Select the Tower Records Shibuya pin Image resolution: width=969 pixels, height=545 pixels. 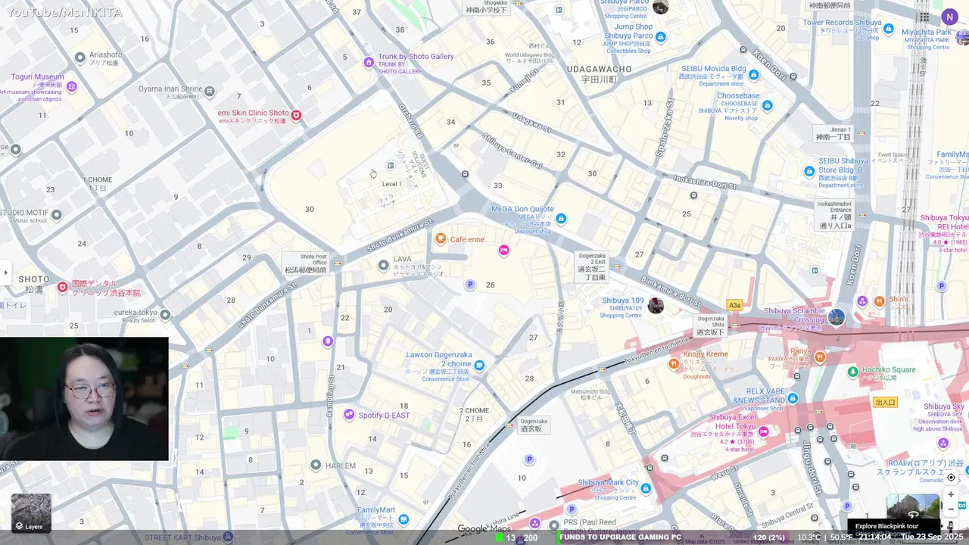click(x=889, y=29)
